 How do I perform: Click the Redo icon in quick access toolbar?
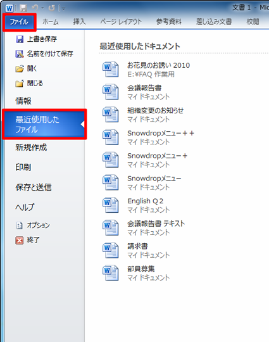coord(51,8)
